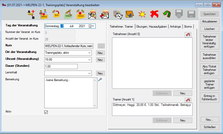The width and height of the screenshot is (223, 134).
Task: Click into the Dauer (Stunden) input field
Action: (61, 66)
